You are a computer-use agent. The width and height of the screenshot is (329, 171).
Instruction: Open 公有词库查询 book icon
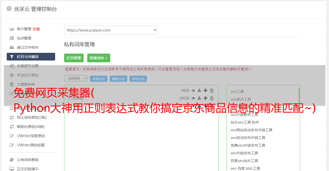[x=12, y=160]
